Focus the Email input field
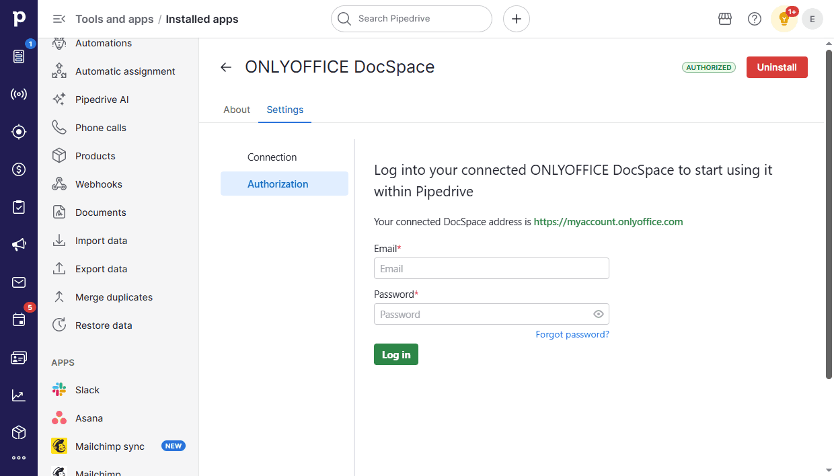 [x=492, y=268]
